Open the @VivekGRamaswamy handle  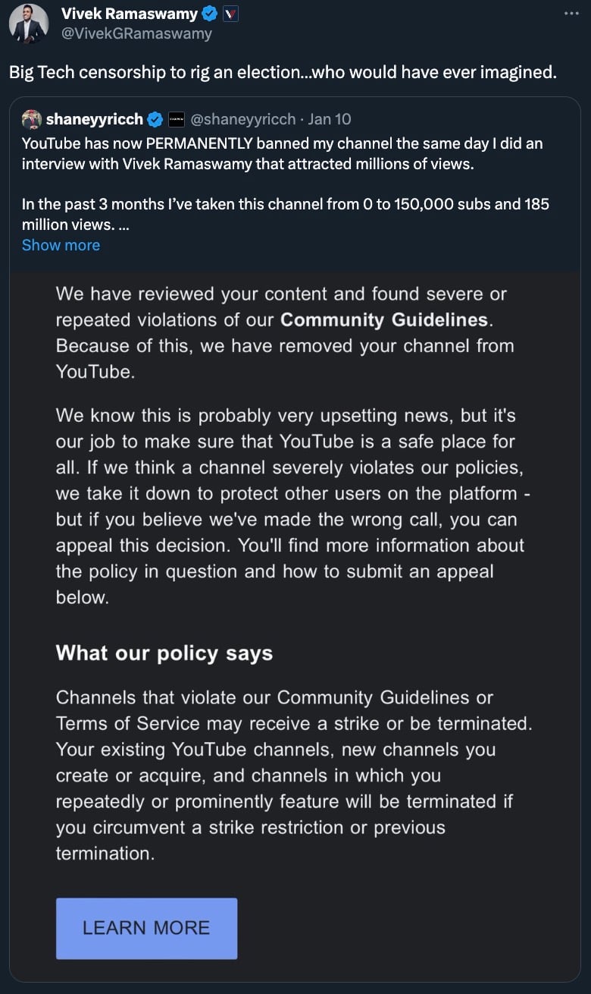136,33
